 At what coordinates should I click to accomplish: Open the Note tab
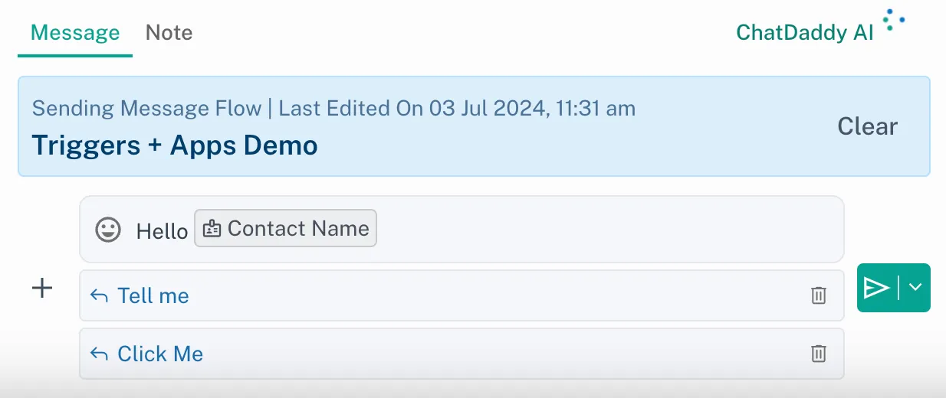point(169,33)
